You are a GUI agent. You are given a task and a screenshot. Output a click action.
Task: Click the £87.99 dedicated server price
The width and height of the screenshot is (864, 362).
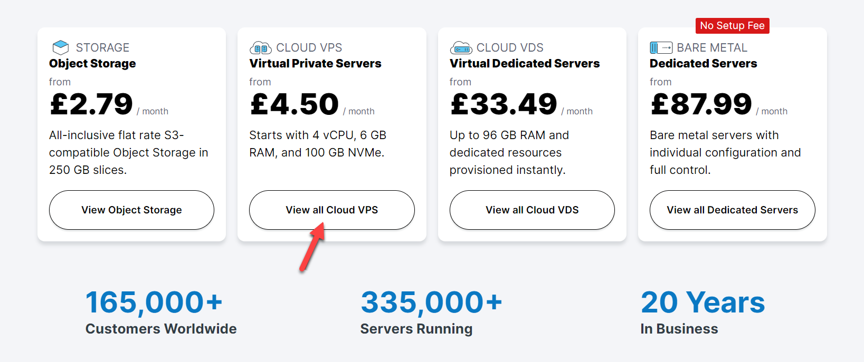point(701,104)
